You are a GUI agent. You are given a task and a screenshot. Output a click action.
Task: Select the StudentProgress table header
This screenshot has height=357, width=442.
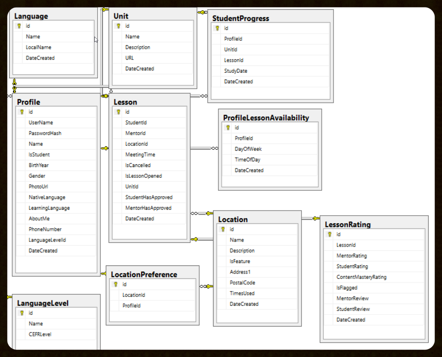click(x=241, y=18)
